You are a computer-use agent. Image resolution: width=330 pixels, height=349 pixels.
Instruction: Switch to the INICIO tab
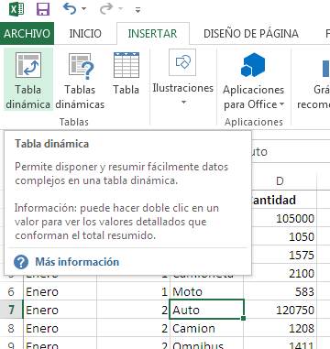pyautogui.click(x=85, y=33)
